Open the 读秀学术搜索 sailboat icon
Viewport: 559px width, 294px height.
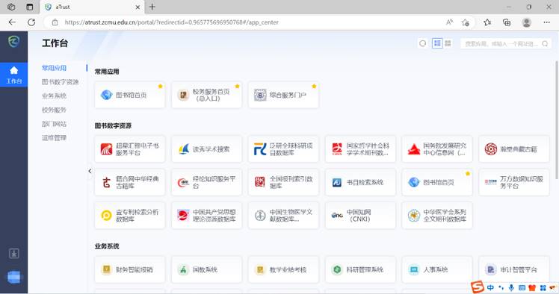183,149
